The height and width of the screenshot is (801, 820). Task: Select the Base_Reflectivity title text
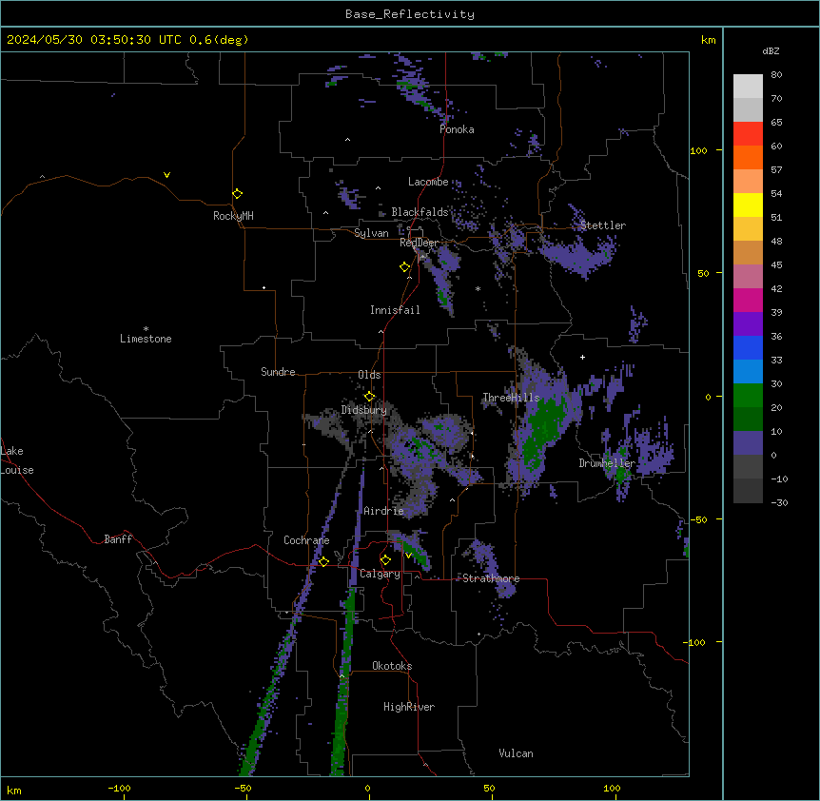tap(410, 14)
